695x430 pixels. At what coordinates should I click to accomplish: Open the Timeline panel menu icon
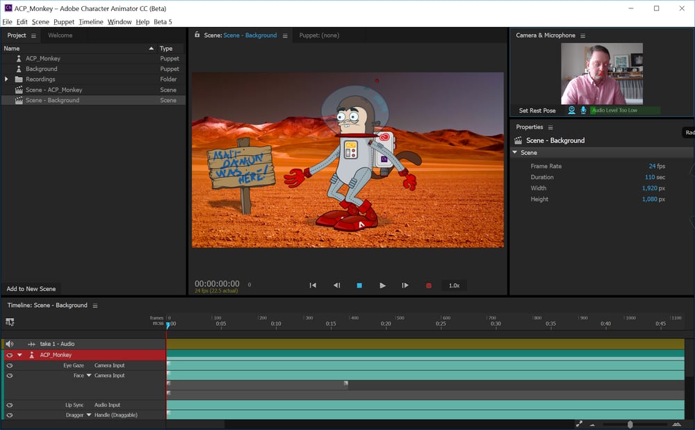point(95,306)
